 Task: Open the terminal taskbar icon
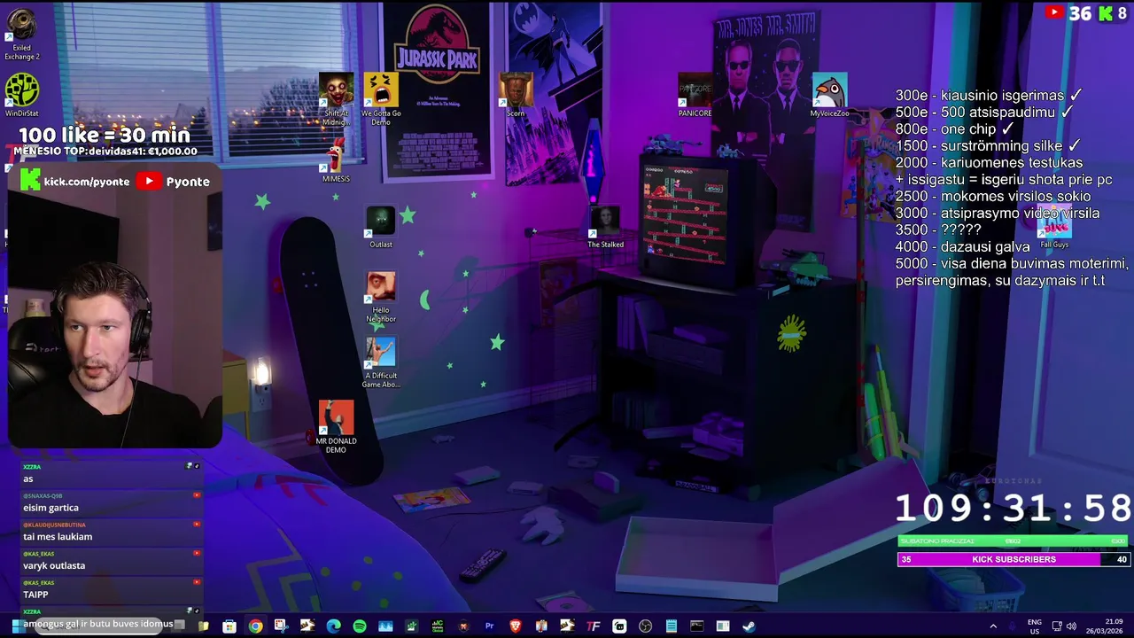click(697, 626)
